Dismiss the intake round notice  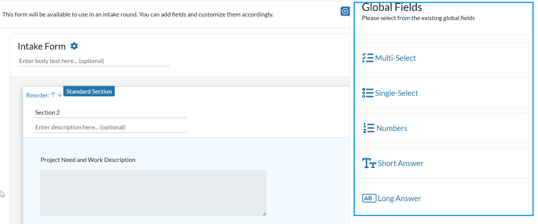click(346, 11)
